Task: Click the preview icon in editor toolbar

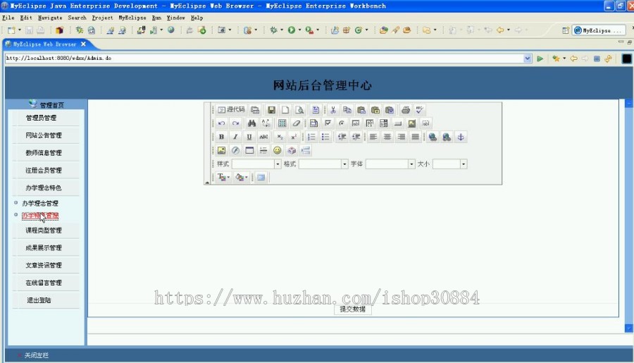Action: [299, 110]
